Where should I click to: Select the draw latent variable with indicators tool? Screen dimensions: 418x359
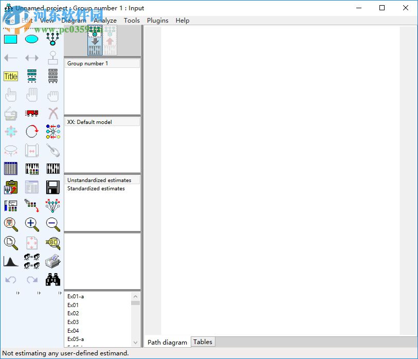(x=53, y=39)
